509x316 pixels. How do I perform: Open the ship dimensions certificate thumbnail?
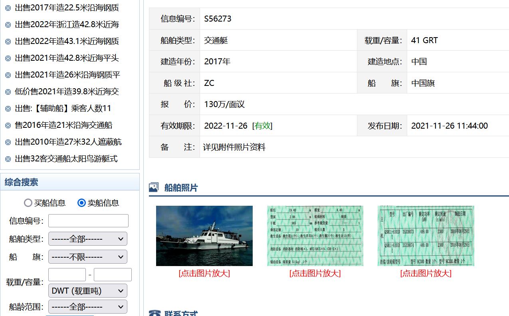pos(315,236)
